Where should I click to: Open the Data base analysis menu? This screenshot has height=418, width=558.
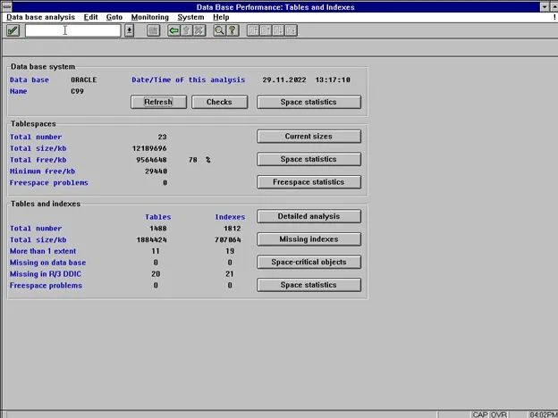[40, 17]
